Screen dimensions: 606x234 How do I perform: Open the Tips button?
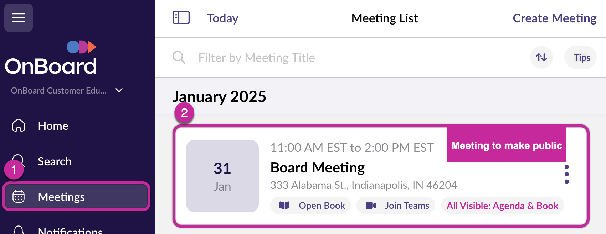click(x=581, y=58)
